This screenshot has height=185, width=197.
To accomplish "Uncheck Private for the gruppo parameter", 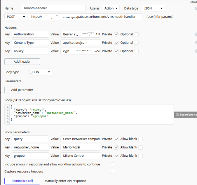I will tap(116, 156).
